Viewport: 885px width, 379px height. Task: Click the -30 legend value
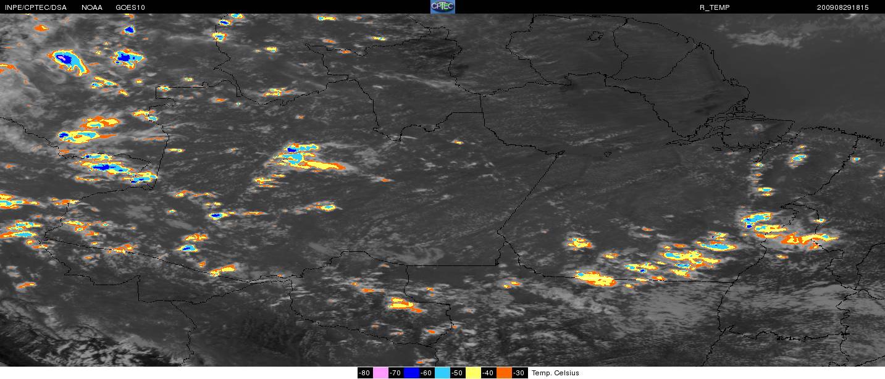tap(519, 373)
